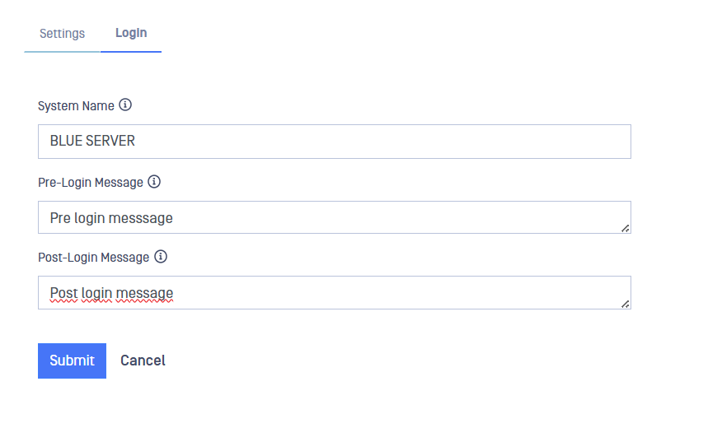Screen dimensions: 722x442
Task: Click the Pre-Login Message label text
Action: point(91,182)
